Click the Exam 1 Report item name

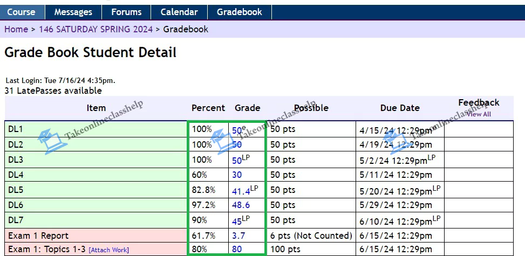38,236
